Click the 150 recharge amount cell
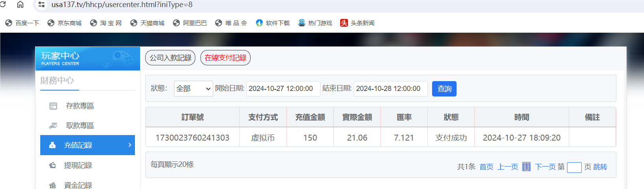The image size is (644, 189). (310, 137)
